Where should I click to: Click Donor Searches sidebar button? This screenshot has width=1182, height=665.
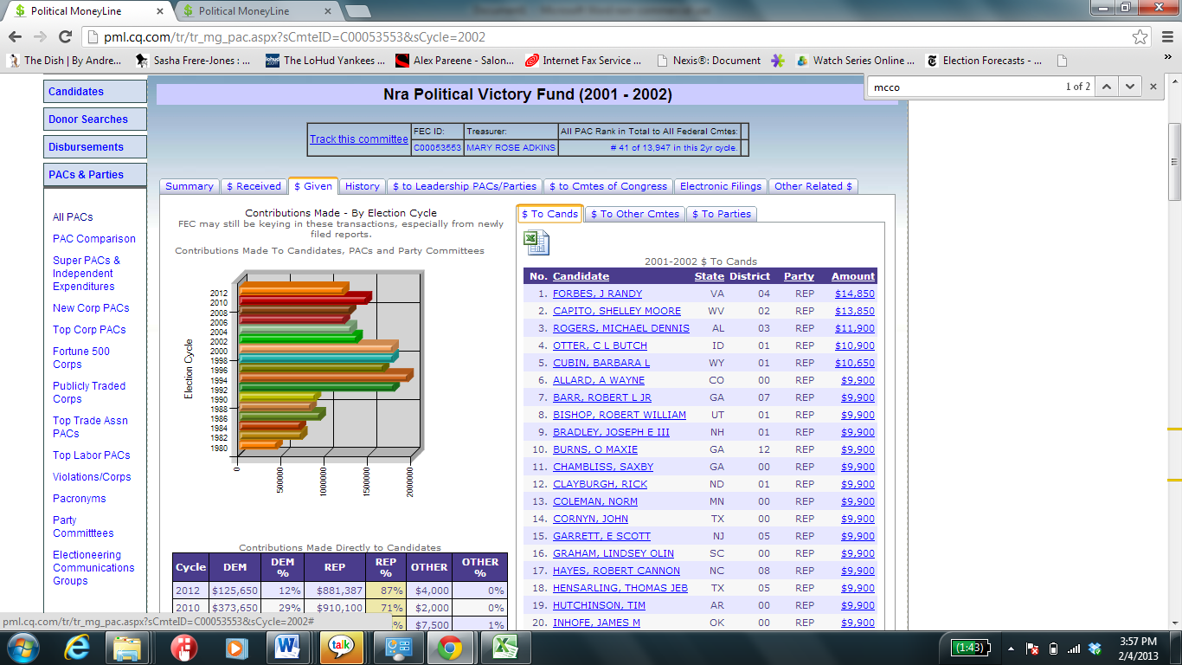click(x=95, y=119)
